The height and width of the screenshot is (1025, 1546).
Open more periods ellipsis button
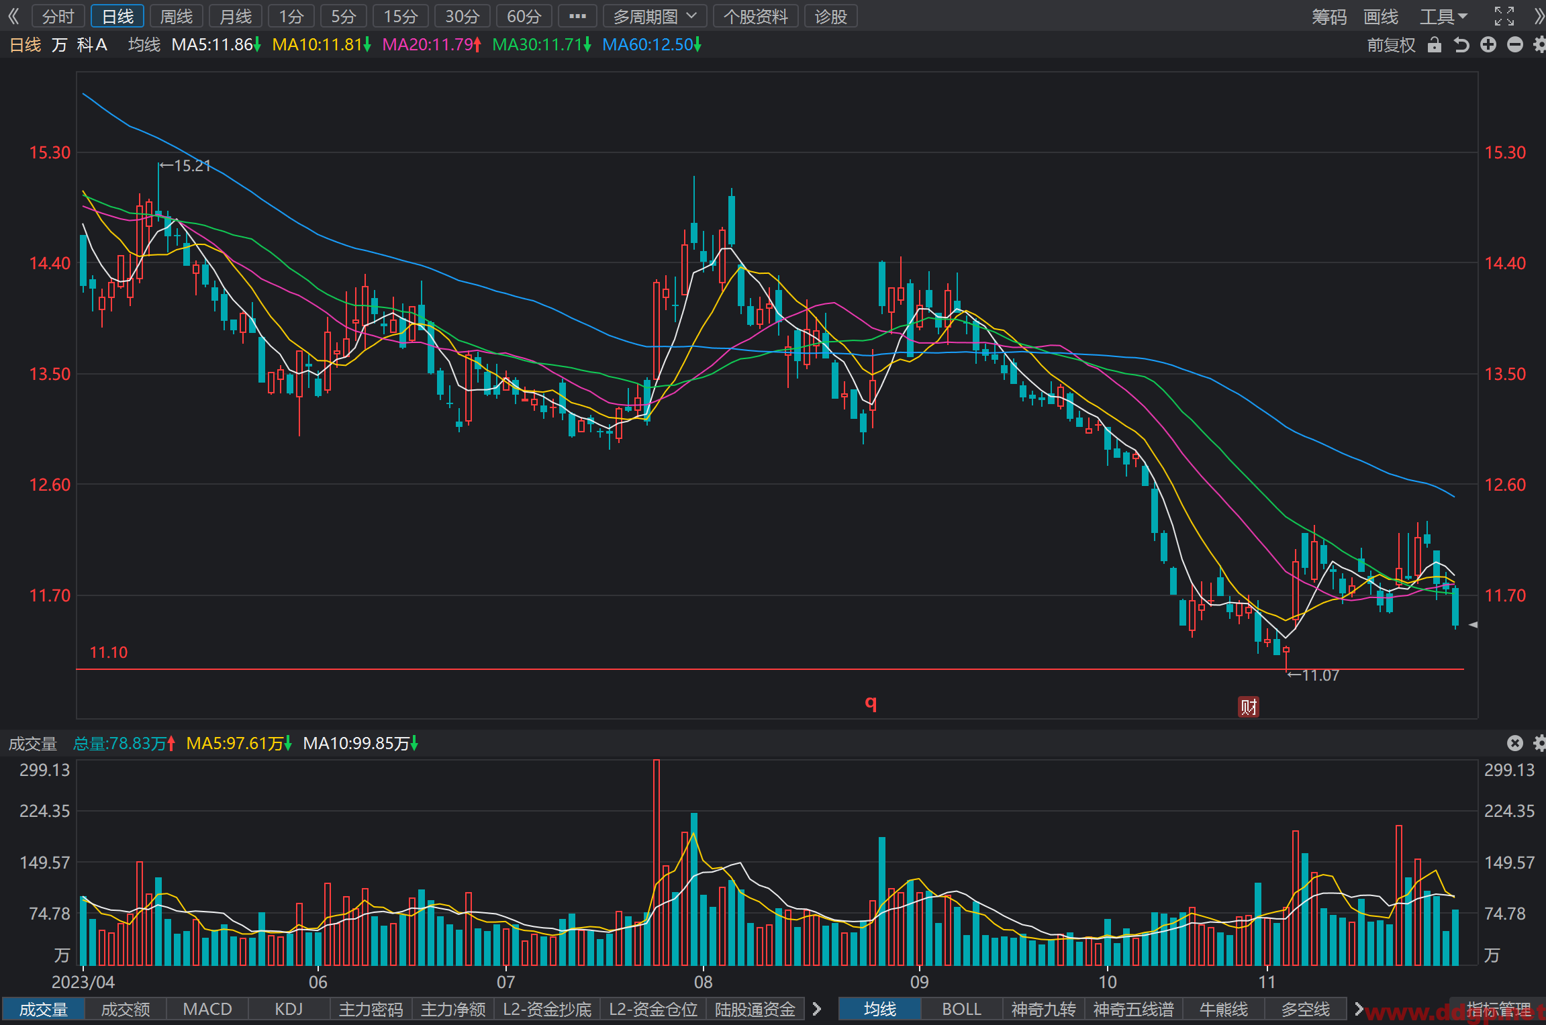click(577, 16)
